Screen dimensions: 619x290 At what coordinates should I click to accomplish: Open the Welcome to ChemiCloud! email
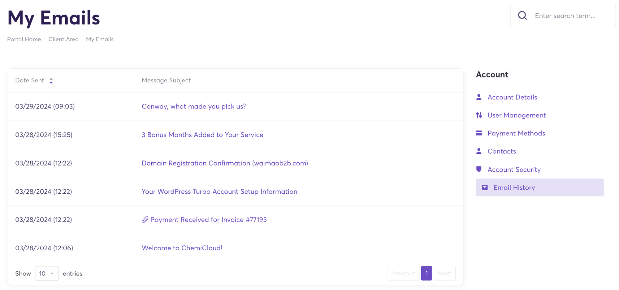[x=182, y=248]
